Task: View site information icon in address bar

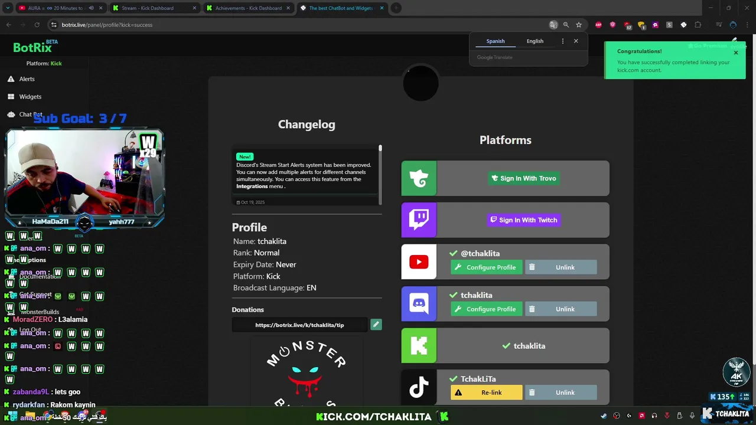Action: pos(54,25)
